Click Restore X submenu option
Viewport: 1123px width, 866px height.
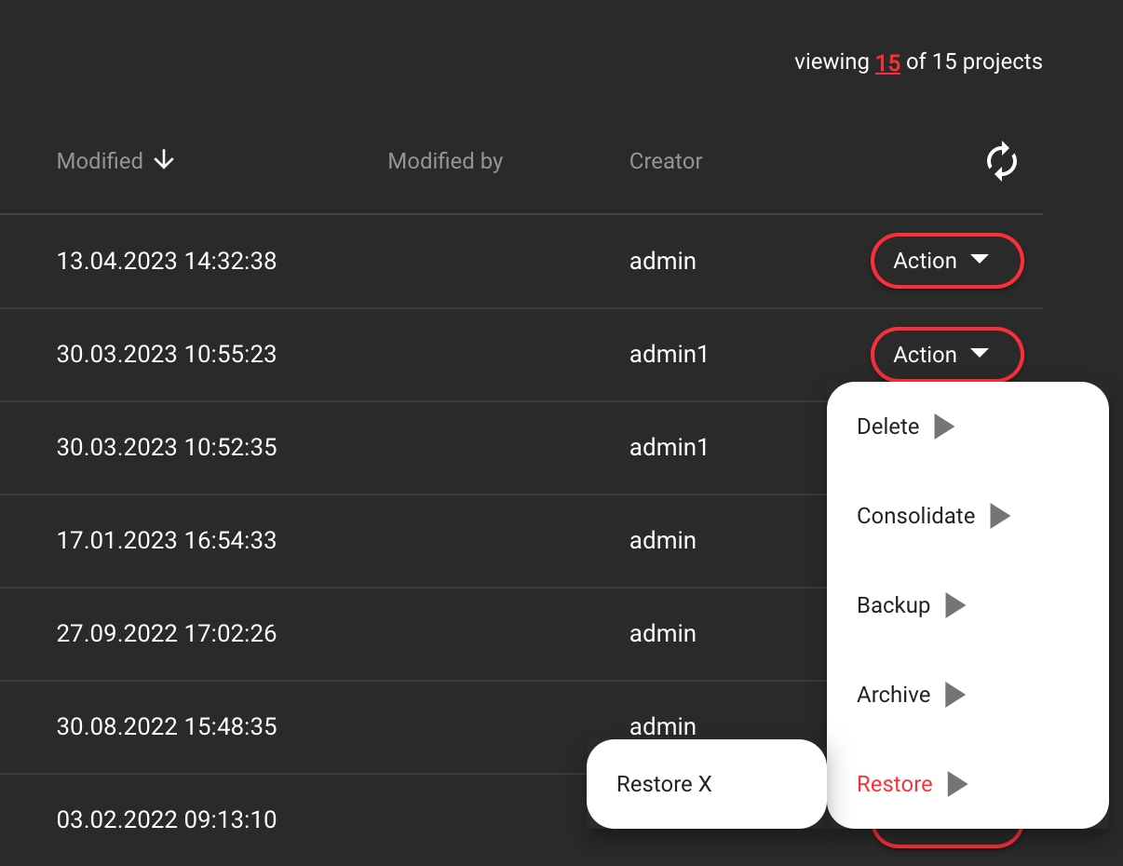tap(664, 784)
